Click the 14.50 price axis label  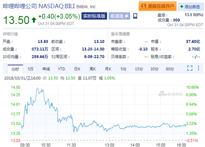coord(16,87)
